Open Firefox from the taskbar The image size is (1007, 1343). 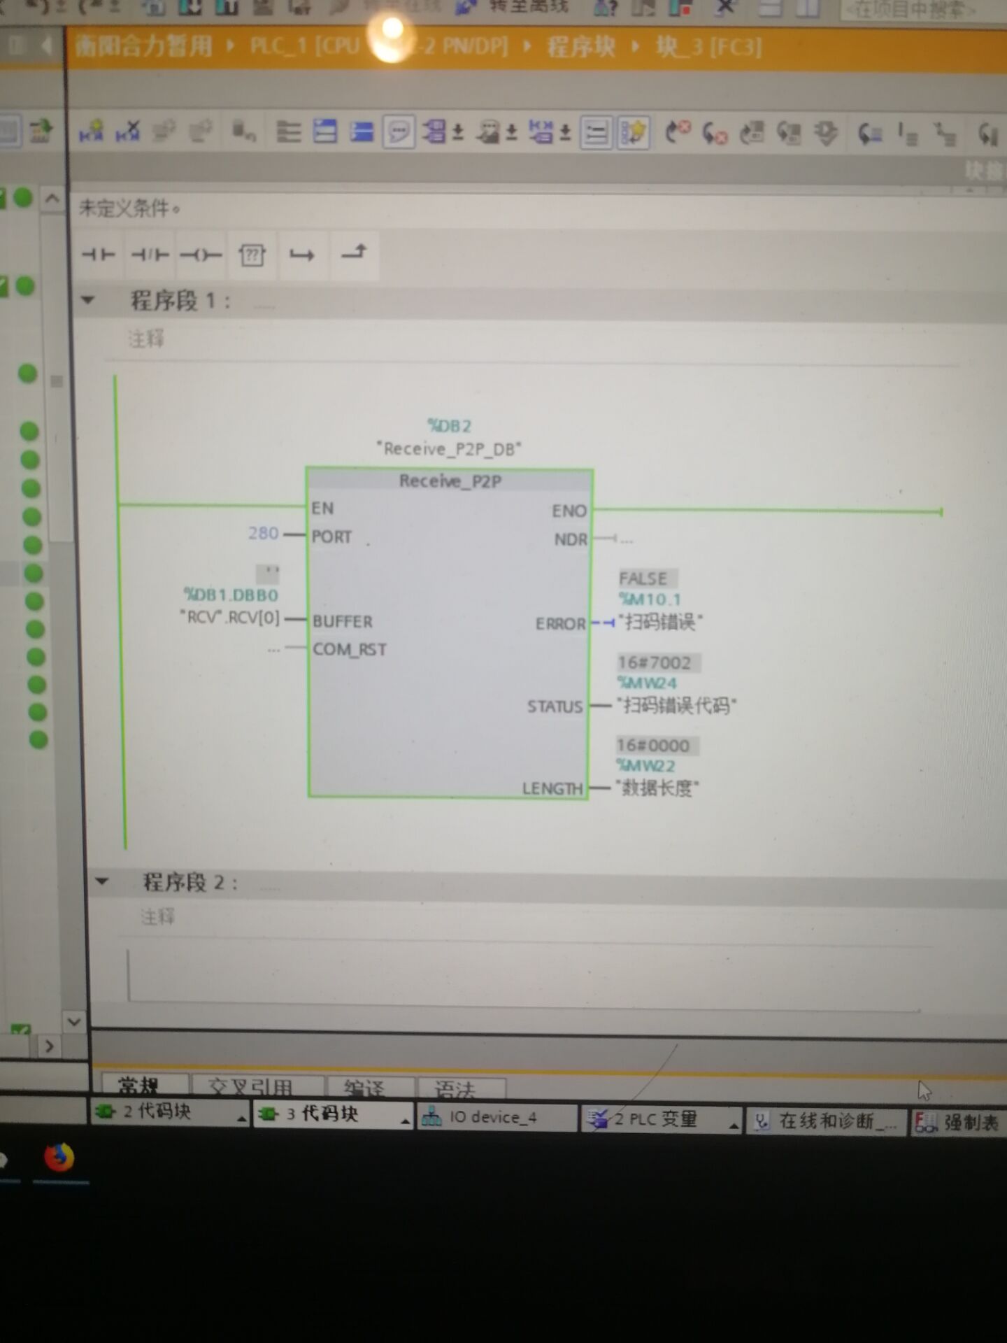tap(59, 1157)
